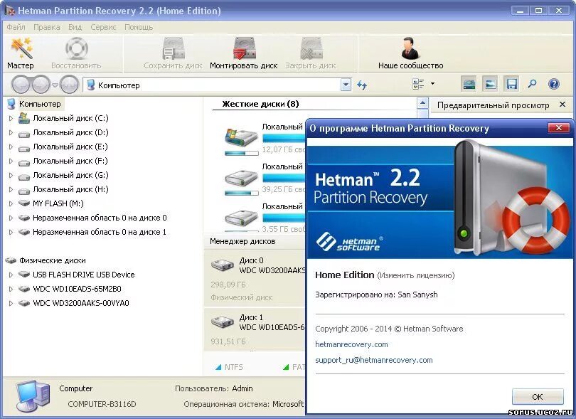Click Сохранить диск toolbar icon
Screen dimensions: 576x419
(x=173, y=53)
